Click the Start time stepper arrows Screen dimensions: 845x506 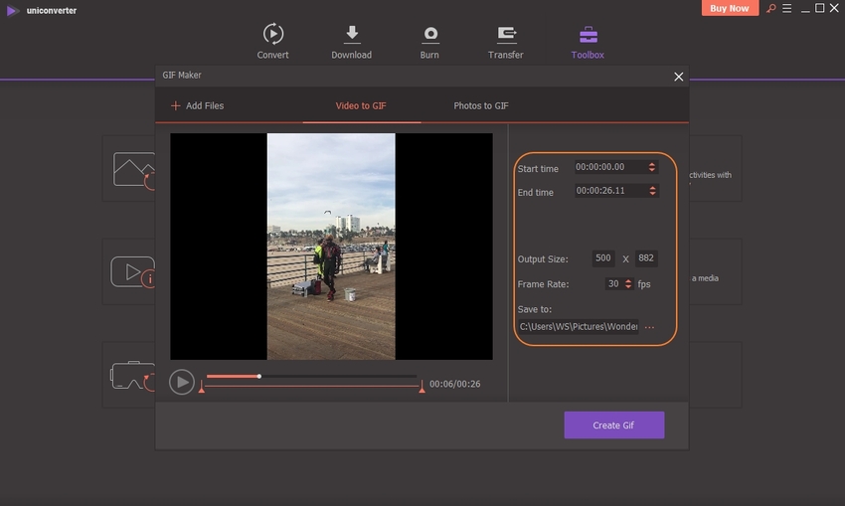[651, 167]
